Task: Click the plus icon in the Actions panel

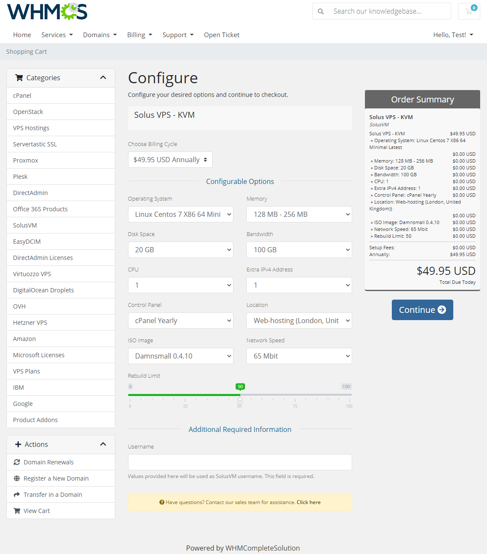Action: [x=18, y=444]
